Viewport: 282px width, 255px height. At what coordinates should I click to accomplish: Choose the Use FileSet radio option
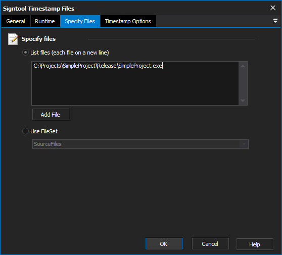click(25, 131)
